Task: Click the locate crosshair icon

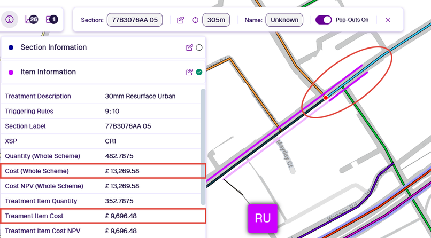Action: coord(195,20)
